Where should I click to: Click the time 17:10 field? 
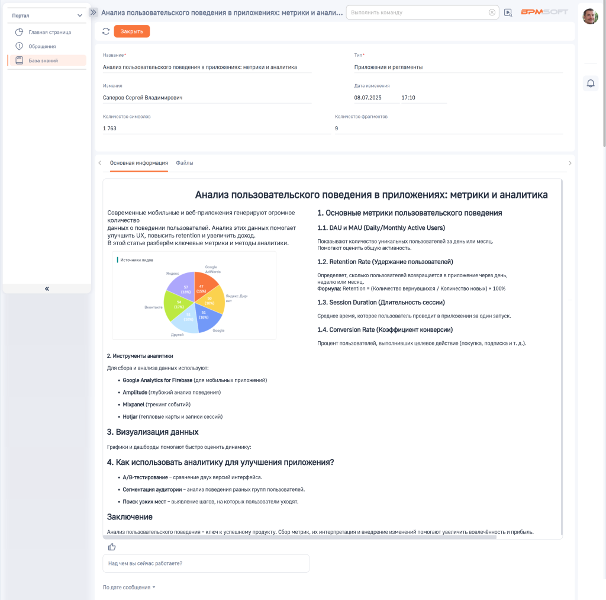[x=424, y=98]
